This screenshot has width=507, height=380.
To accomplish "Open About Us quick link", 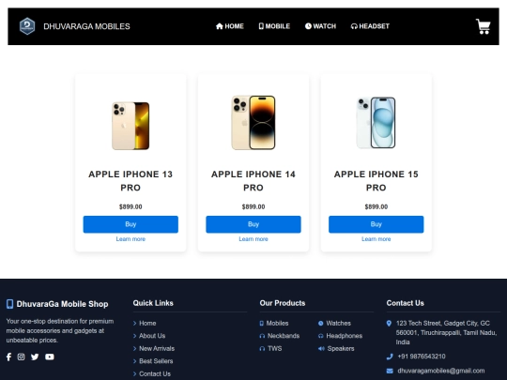I will [x=152, y=336].
